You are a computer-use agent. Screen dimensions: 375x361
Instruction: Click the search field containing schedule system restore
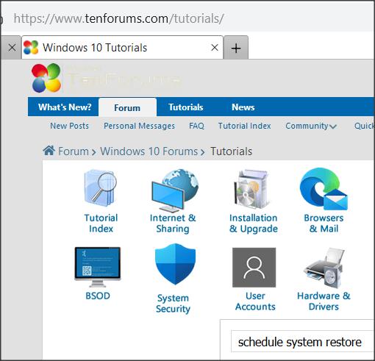coord(302,342)
